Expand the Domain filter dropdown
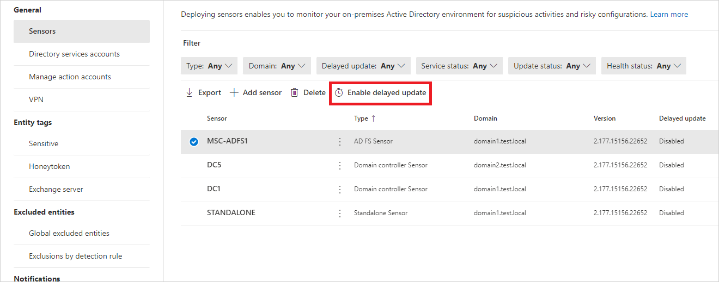 (x=277, y=66)
